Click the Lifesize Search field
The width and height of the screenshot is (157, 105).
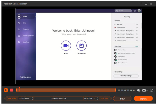(123, 11)
